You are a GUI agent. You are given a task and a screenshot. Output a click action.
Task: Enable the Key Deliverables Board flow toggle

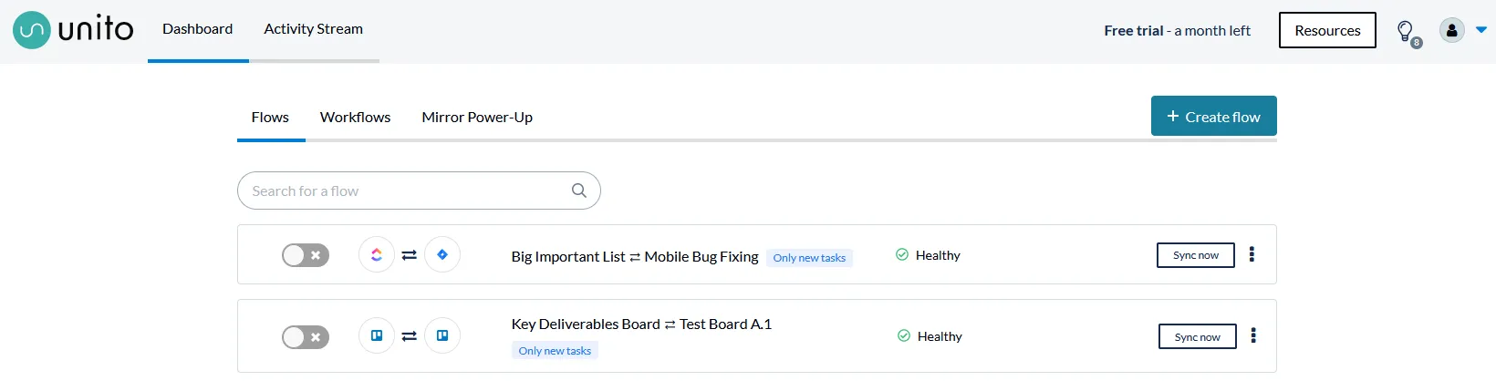coord(306,337)
